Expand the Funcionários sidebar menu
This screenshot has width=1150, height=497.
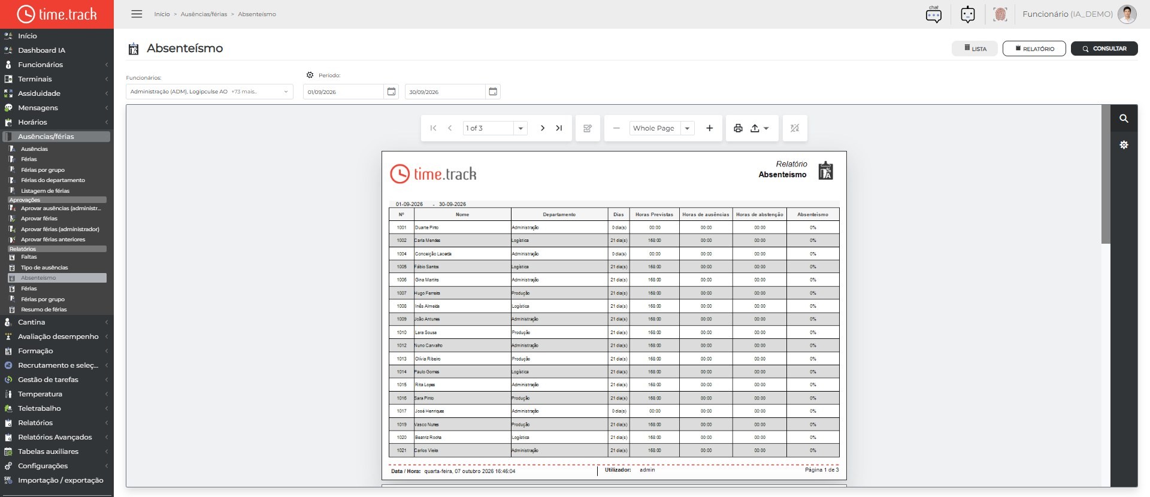[x=57, y=65]
